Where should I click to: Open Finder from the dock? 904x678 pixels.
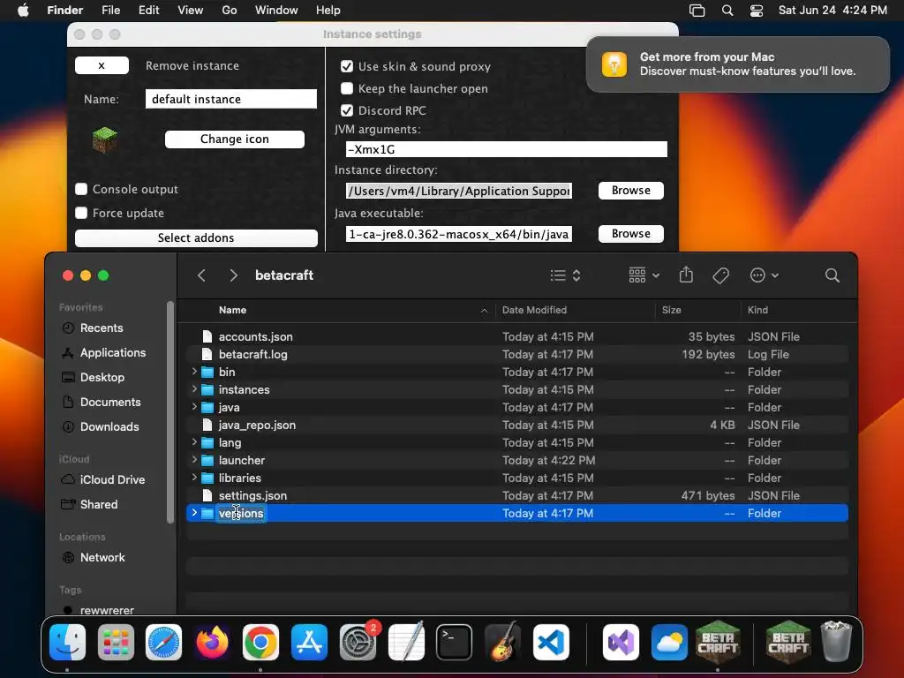[67, 643]
